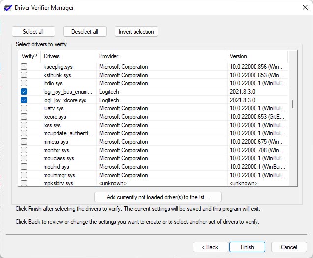Check the mmcss.sys checkbox
Screen dimensions: 313x258
click(x=24, y=141)
